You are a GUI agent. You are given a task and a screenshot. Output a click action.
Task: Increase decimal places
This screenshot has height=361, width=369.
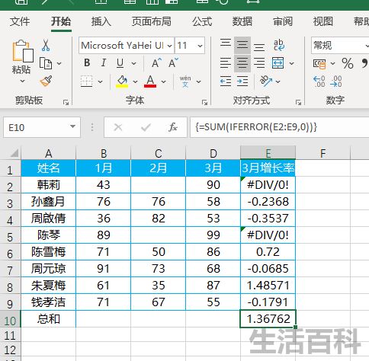pyautogui.click(x=319, y=81)
